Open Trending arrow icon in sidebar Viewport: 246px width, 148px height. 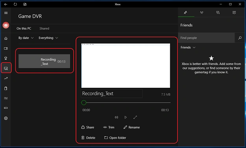pyautogui.click(x=6, y=78)
